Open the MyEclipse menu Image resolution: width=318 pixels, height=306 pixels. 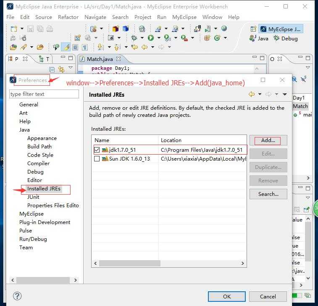coord(184,17)
